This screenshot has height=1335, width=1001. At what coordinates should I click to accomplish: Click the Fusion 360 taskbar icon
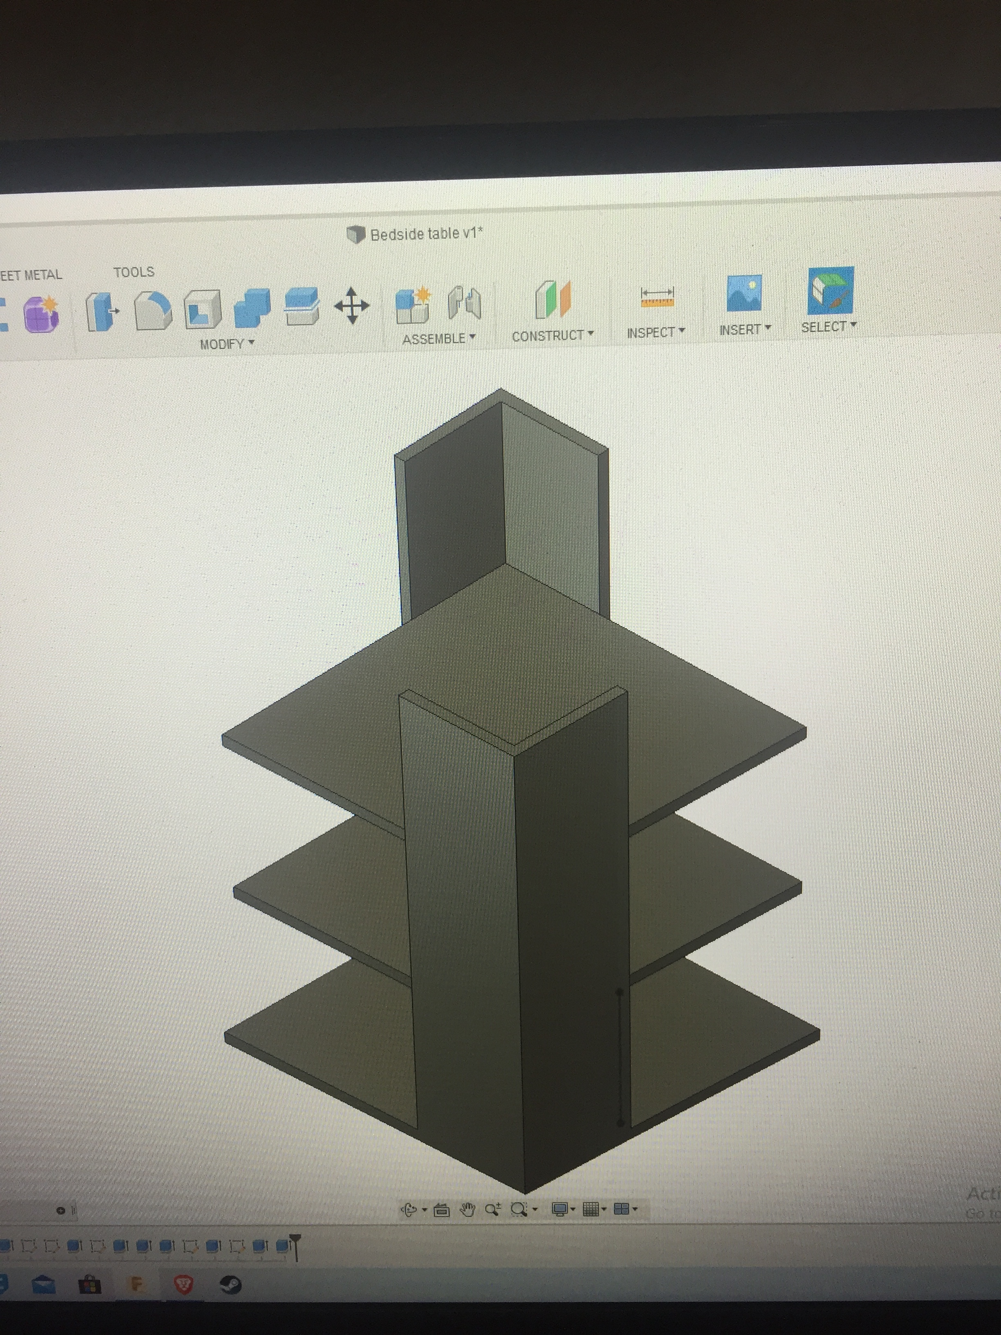click(x=137, y=1284)
